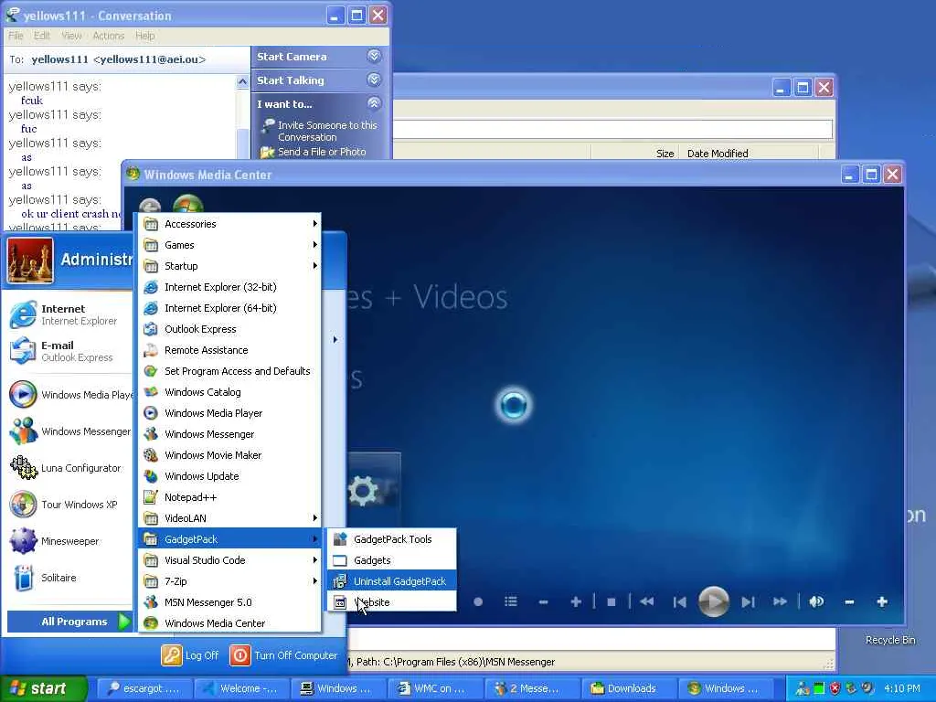Viewport: 936px width, 702px height.
Task: Click Tour Windows XP icon
Action: (x=23, y=505)
